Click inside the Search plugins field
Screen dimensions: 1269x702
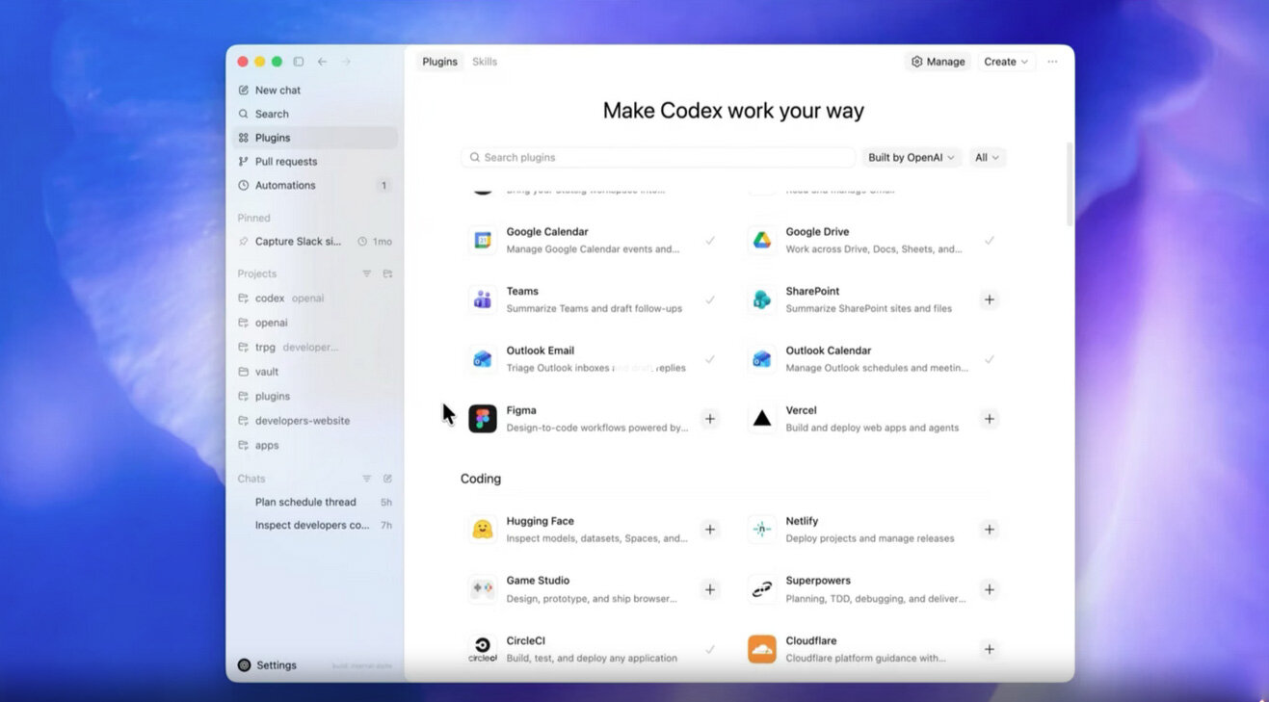coord(658,157)
